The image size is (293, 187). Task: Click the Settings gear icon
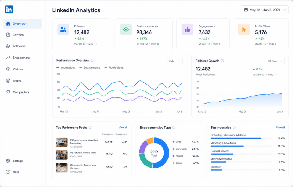(x=8, y=161)
